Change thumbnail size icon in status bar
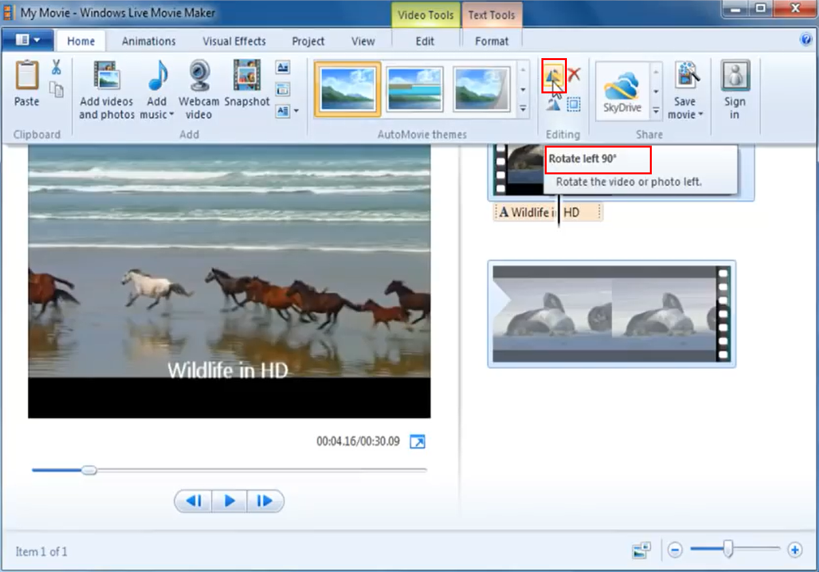The width and height of the screenshot is (819, 572). tap(641, 550)
